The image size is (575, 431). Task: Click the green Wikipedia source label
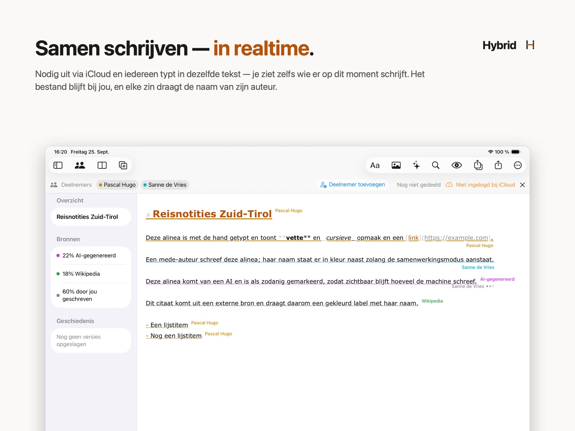tap(432, 301)
